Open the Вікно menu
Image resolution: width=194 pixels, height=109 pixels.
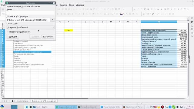tap(72, 5)
